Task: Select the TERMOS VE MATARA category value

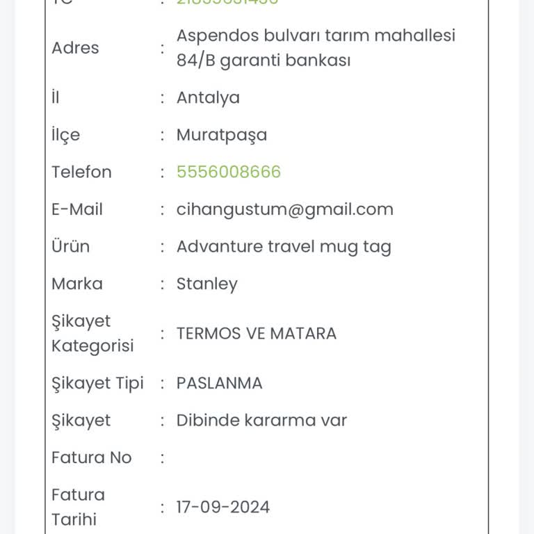Action: [x=256, y=333]
